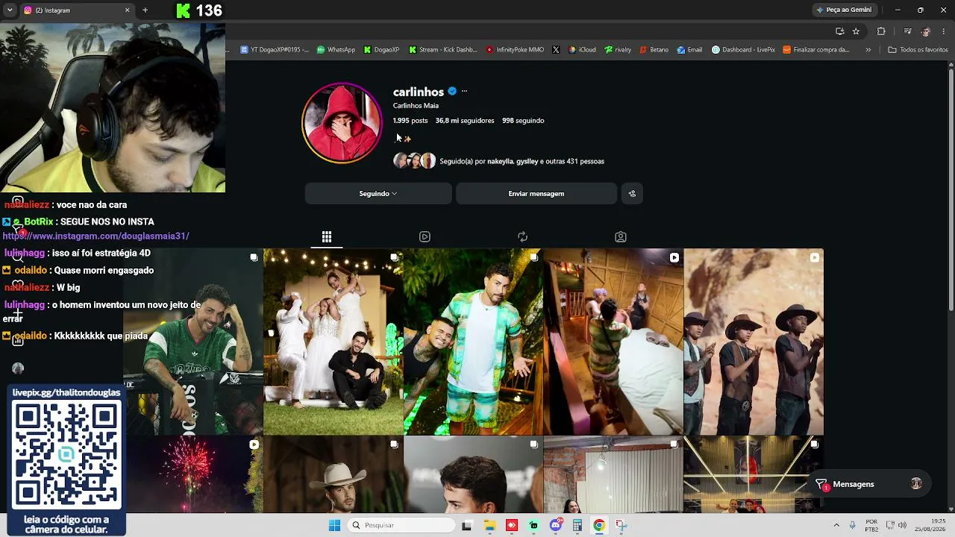Open the Dashboard - LivePix bookmark
Viewport: 955px width, 537px height.
743,50
